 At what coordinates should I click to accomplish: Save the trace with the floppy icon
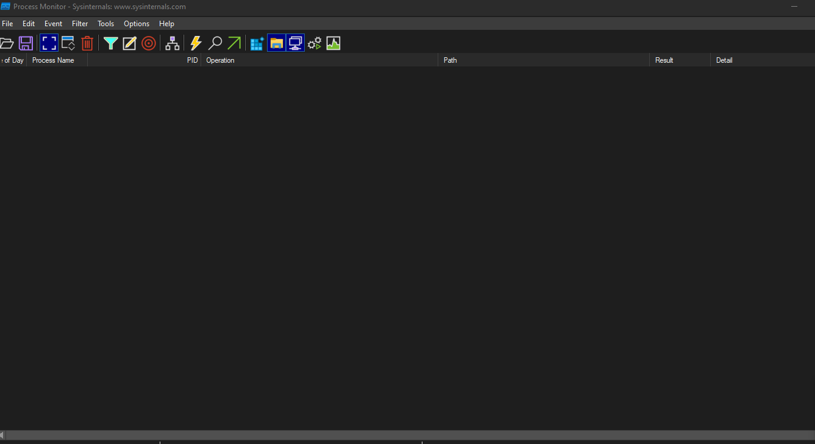coord(26,43)
